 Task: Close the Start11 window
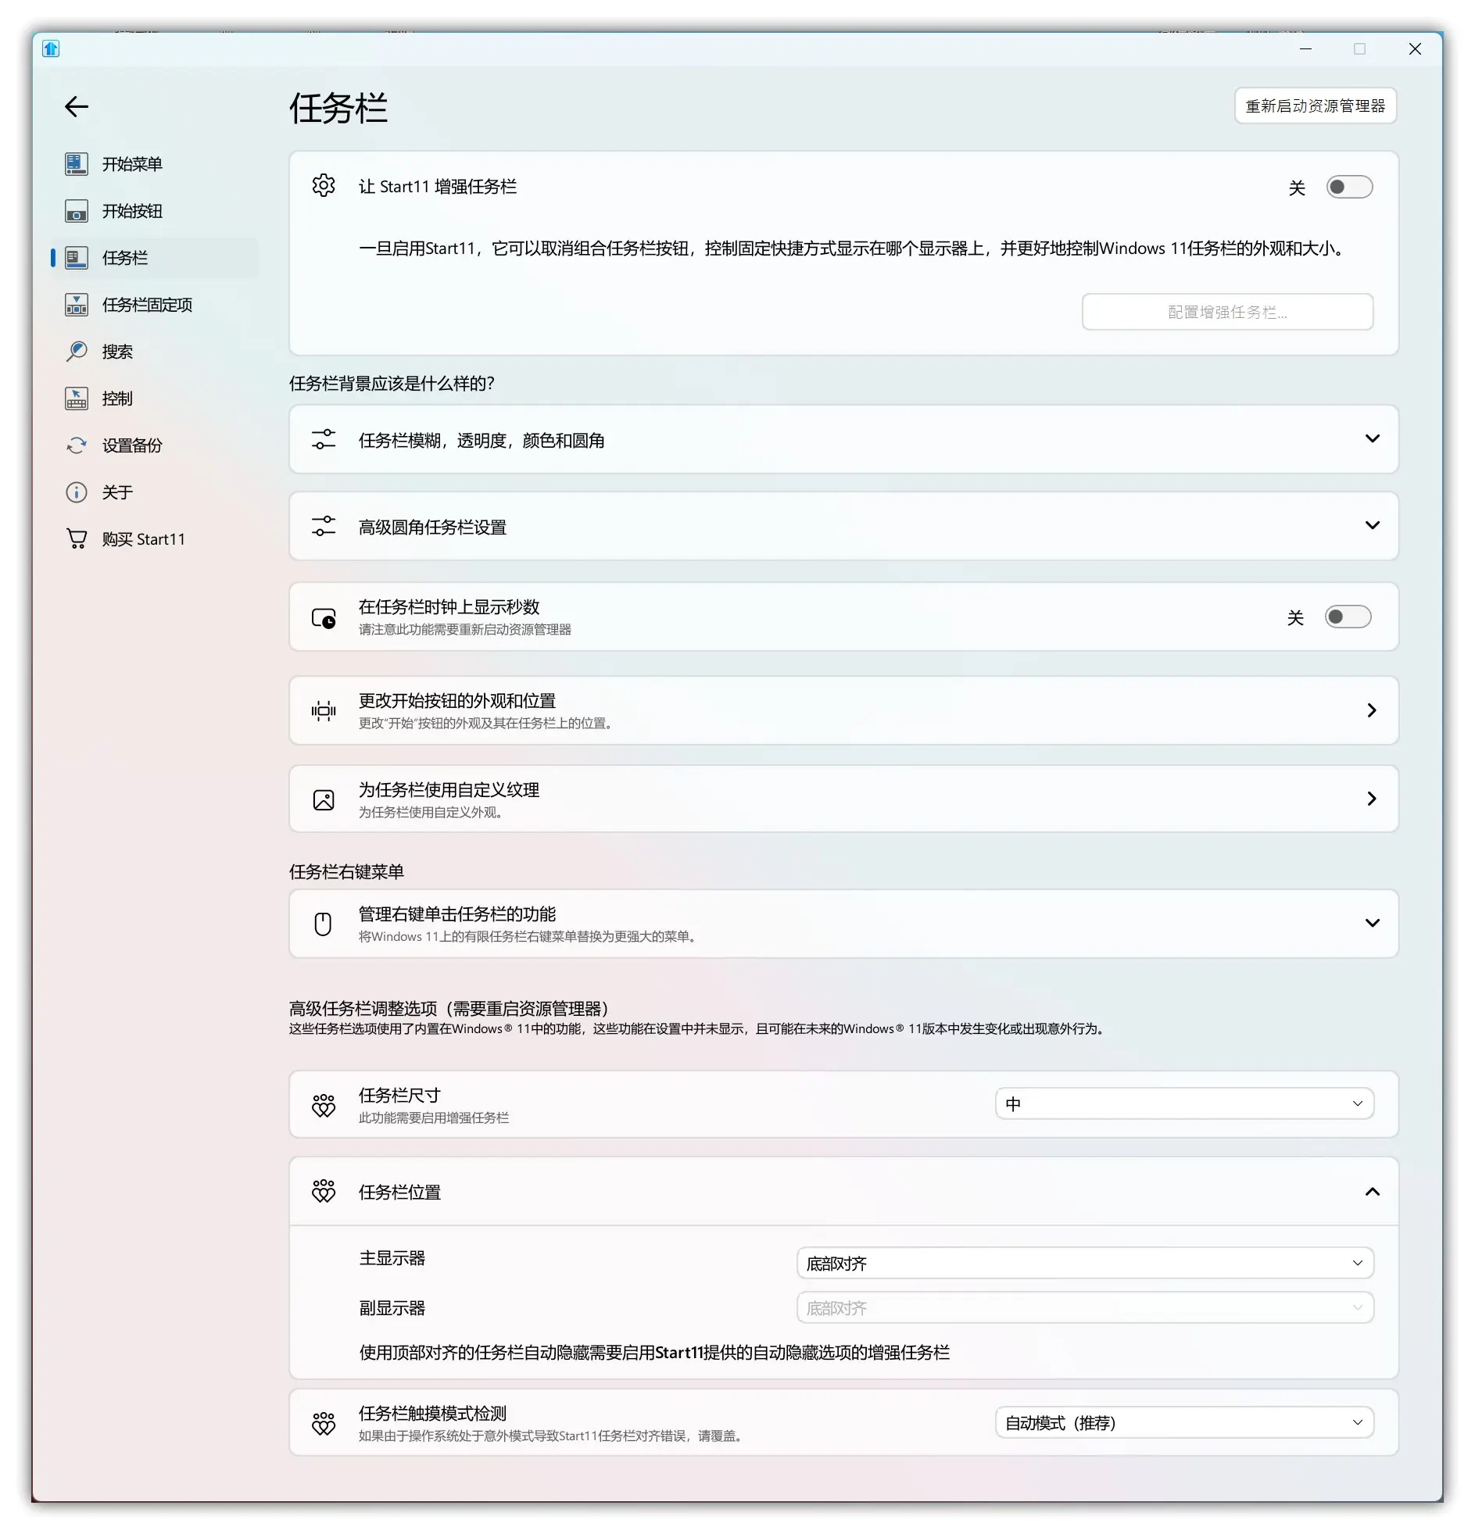tap(1415, 48)
